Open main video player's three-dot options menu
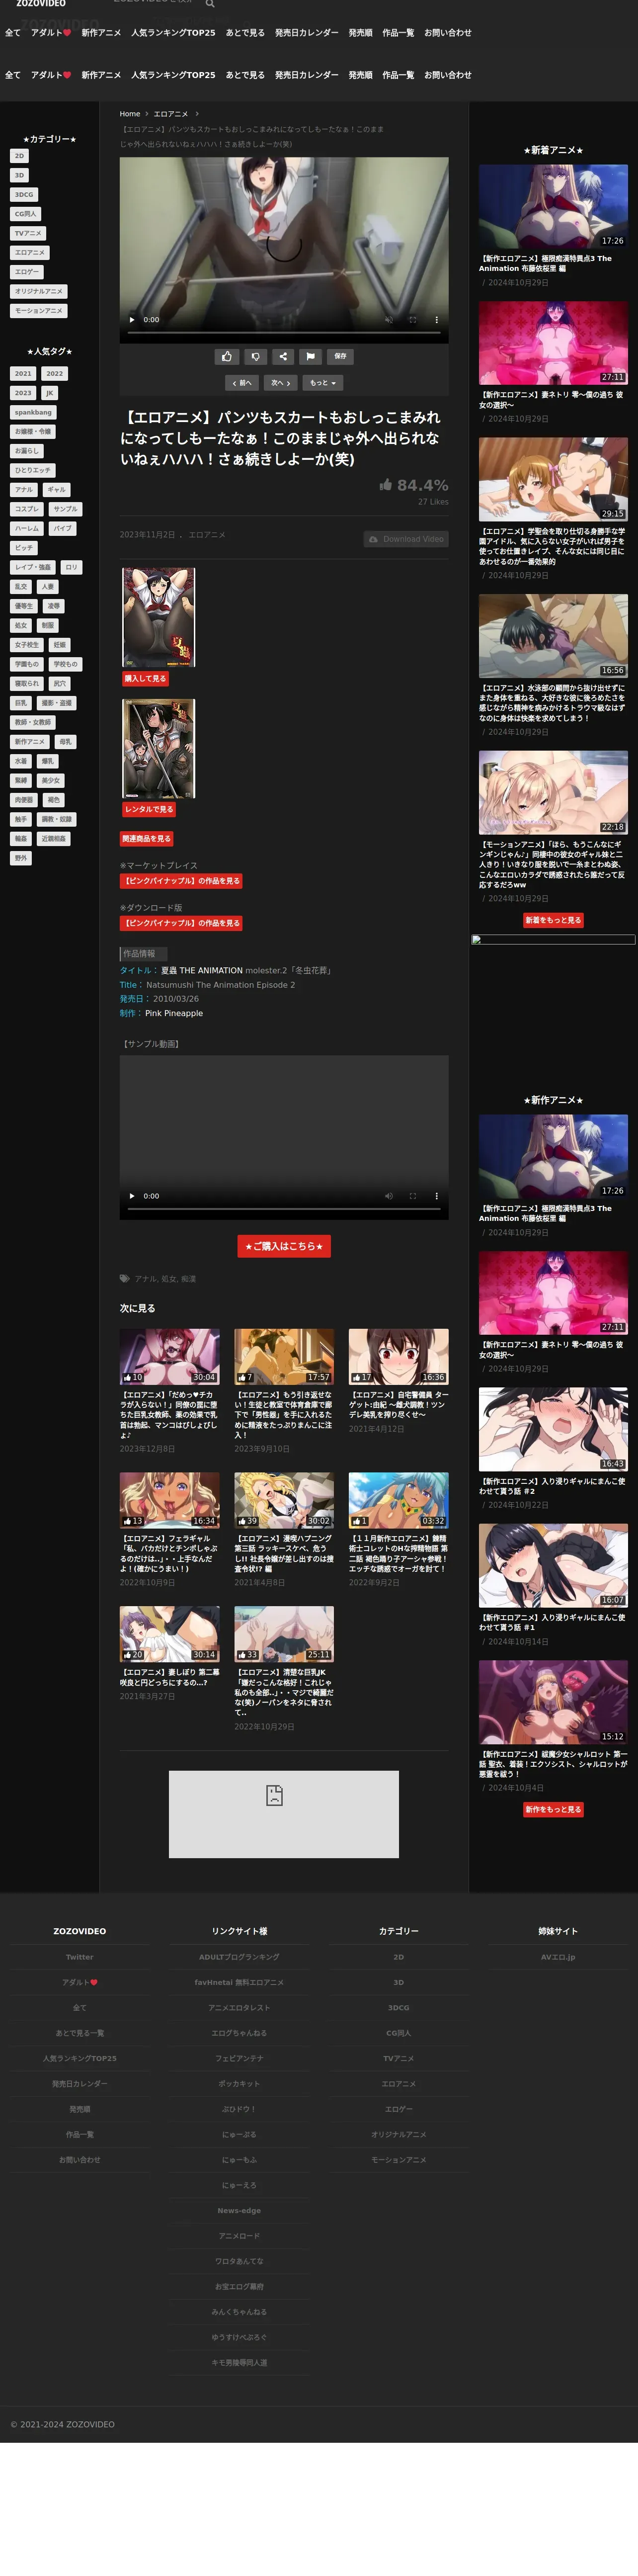The image size is (638, 2576). [x=436, y=320]
